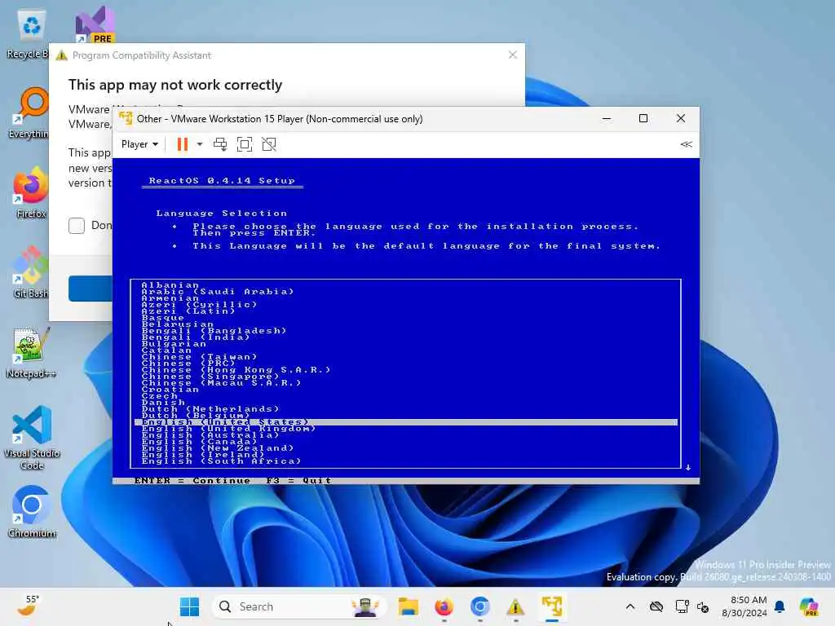Click the blue button in Compatibility Assistant
This screenshot has width=835, height=626.
pyautogui.click(x=91, y=288)
